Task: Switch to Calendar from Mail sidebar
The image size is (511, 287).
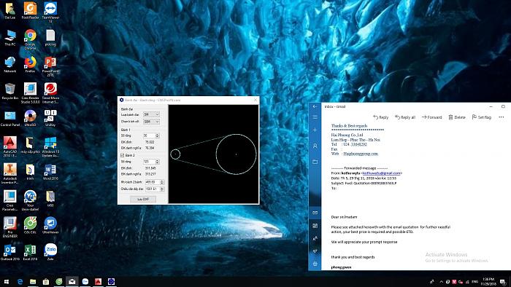Action: coord(315,226)
